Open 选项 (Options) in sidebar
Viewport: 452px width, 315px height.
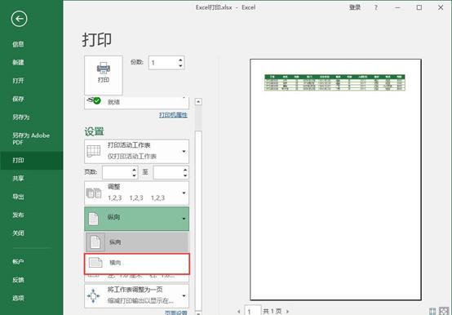tap(18, 298)
